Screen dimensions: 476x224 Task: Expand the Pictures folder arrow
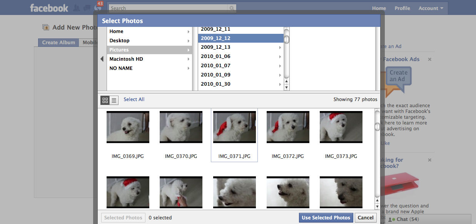(188, 50)
